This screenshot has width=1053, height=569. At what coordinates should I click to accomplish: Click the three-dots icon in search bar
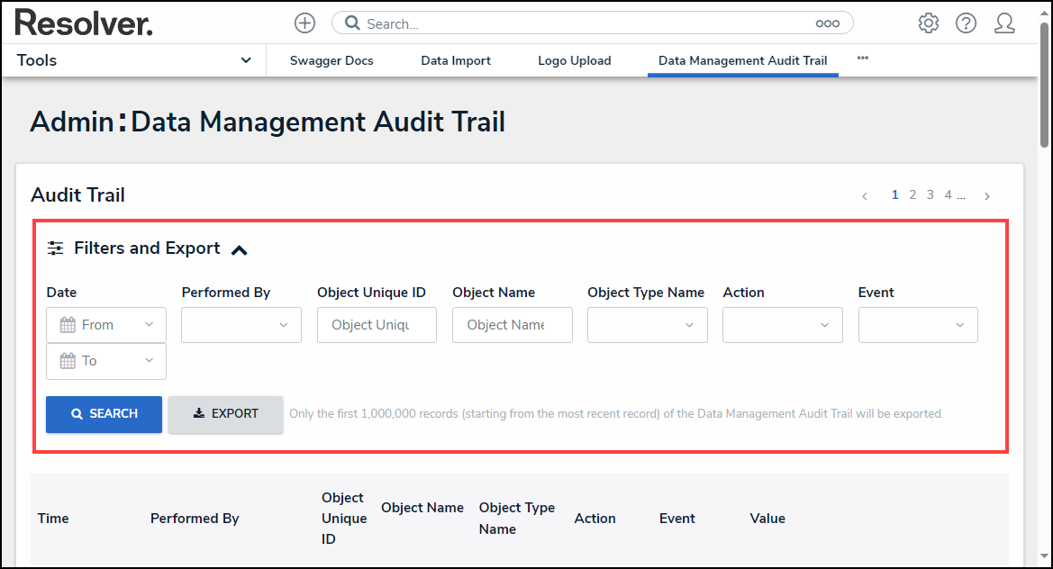827,24
